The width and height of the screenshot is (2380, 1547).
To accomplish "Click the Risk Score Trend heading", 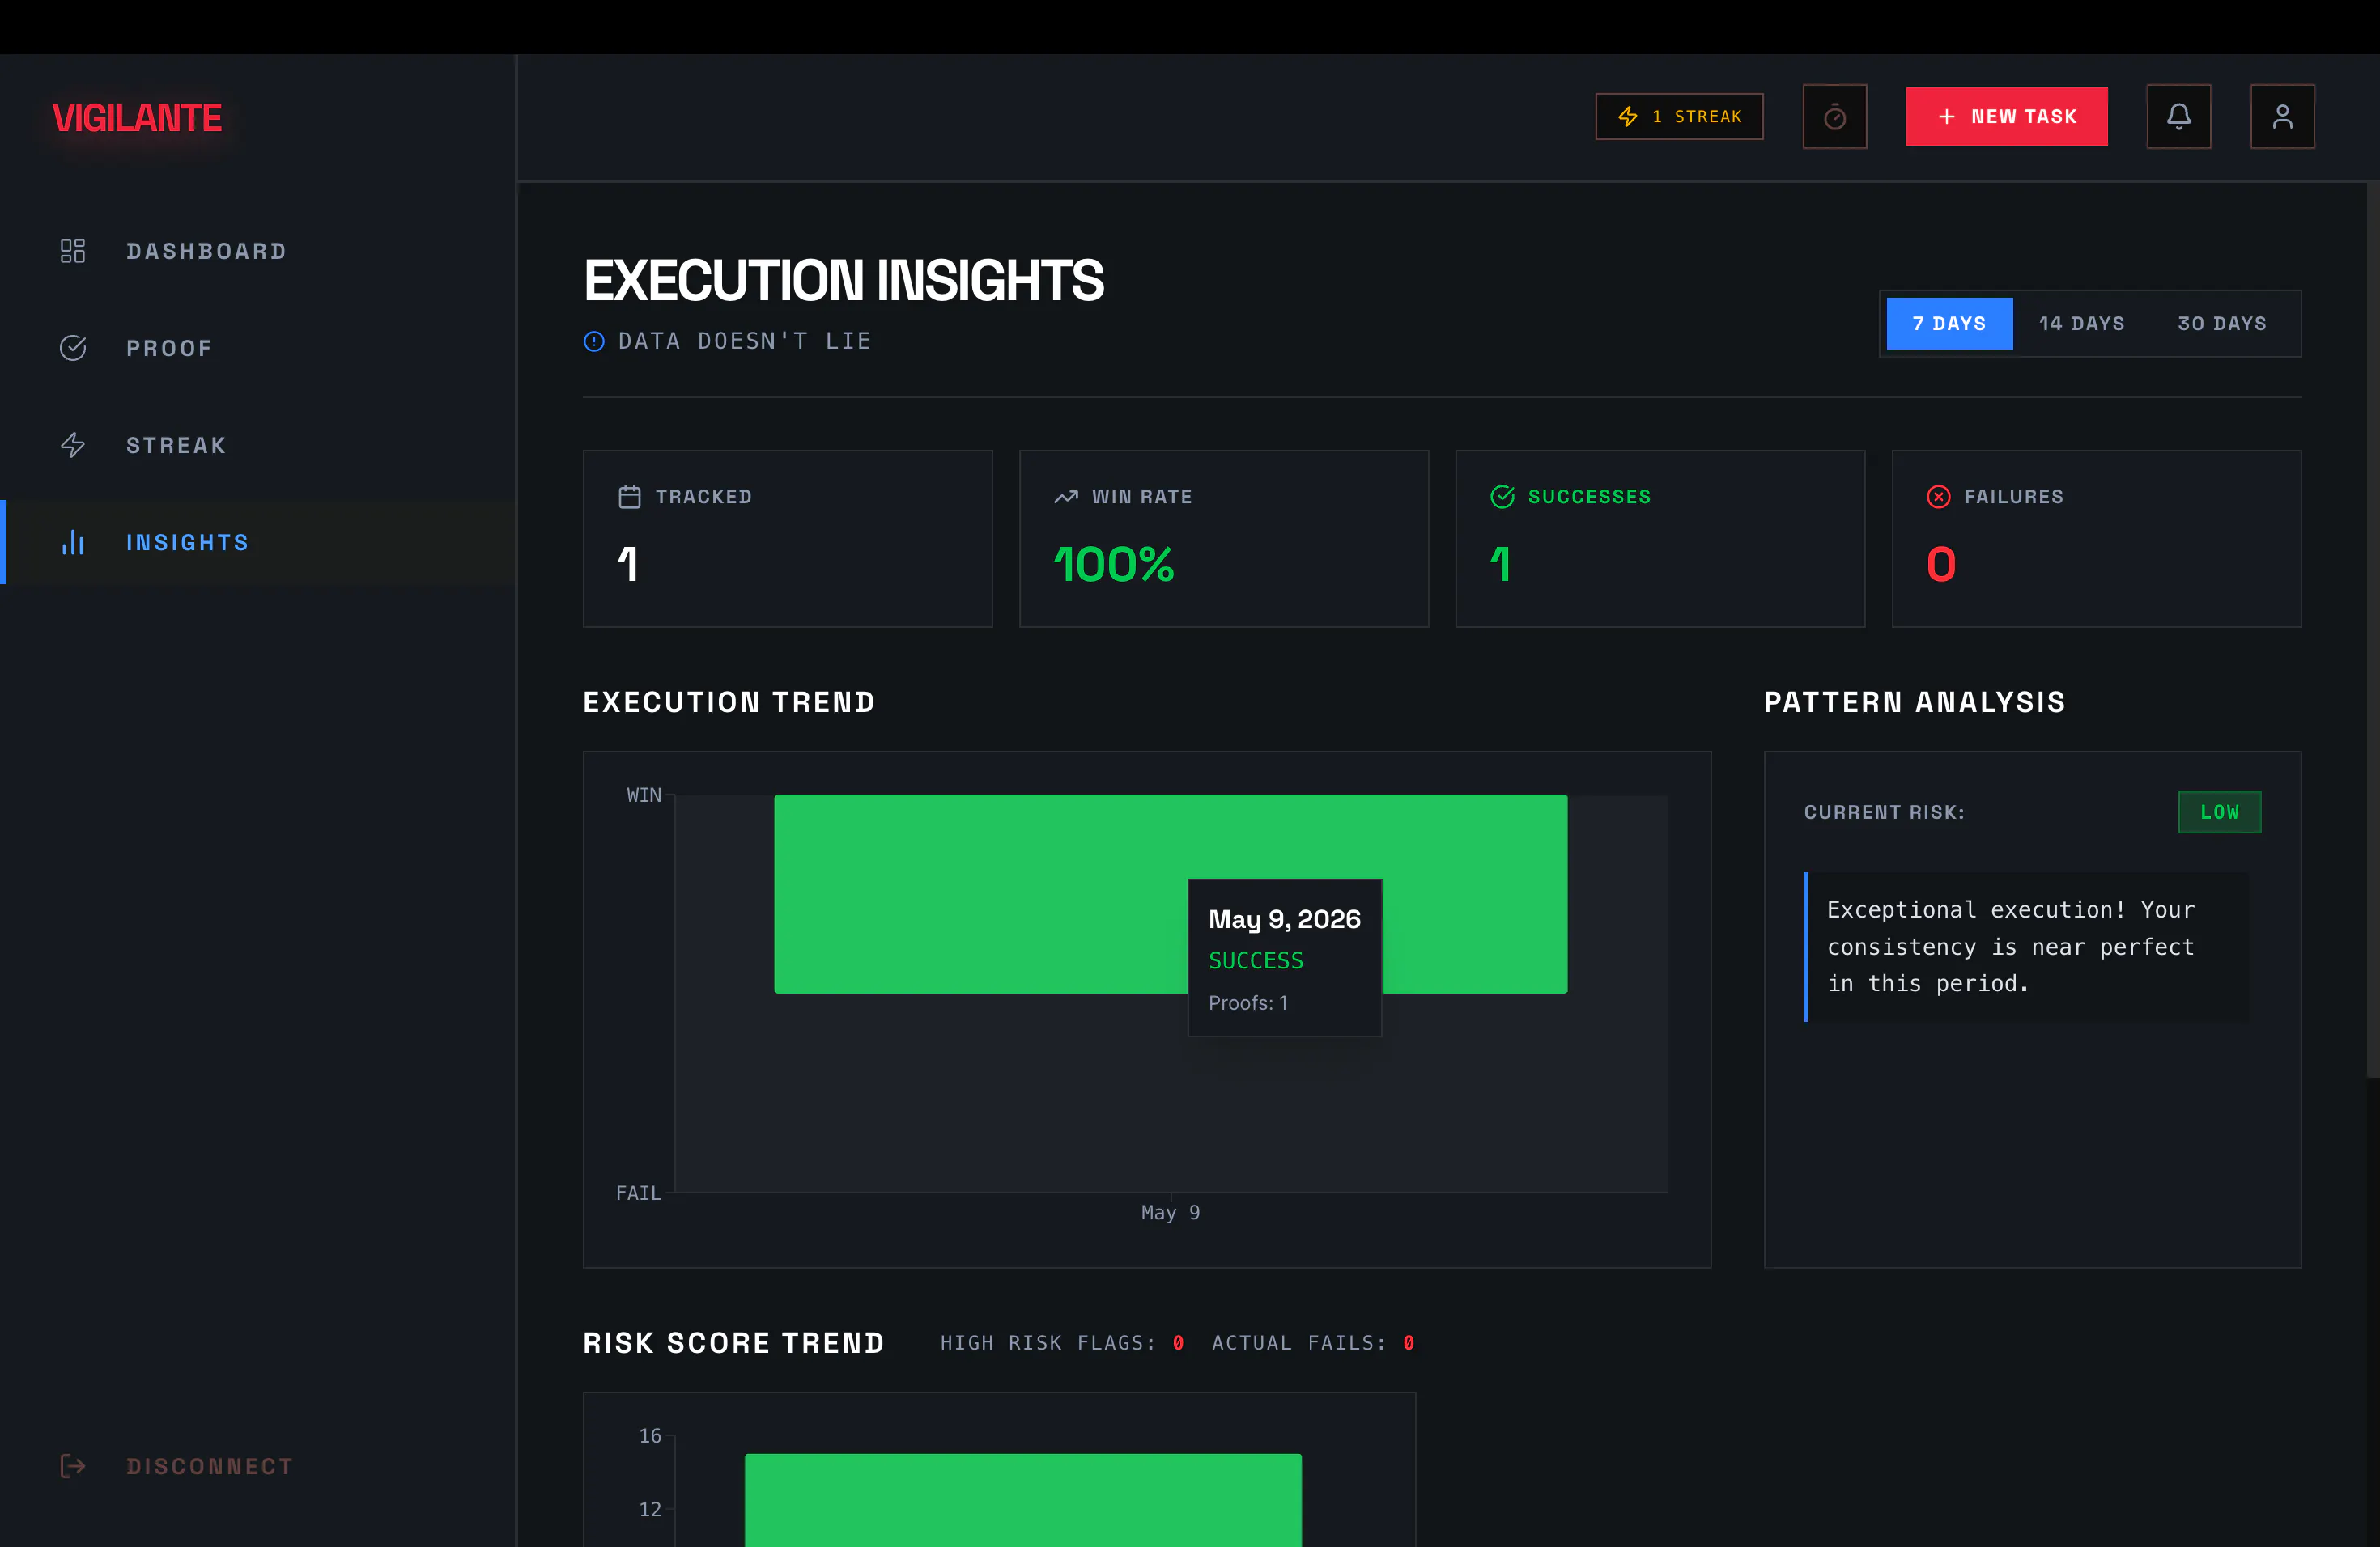I will pyautogui.click(x=734, y=1343).
